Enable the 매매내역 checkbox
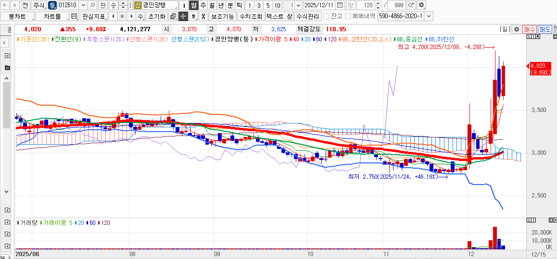This screenshot has height=259, width=557. coord(348,16)
